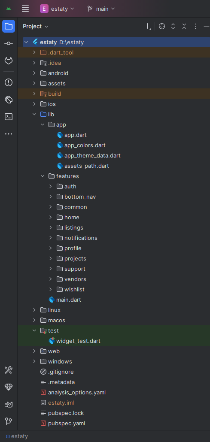Open the gem-shaped tool window

9,388
